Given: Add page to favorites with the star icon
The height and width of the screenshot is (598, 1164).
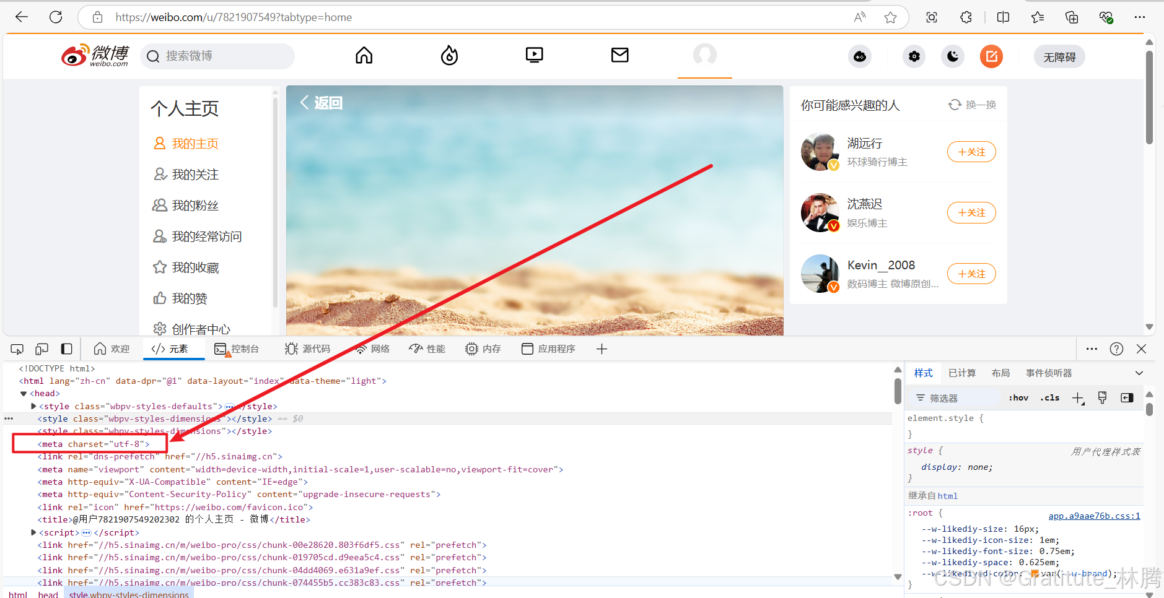Looking at the screenshot, I should click(890, 17).
